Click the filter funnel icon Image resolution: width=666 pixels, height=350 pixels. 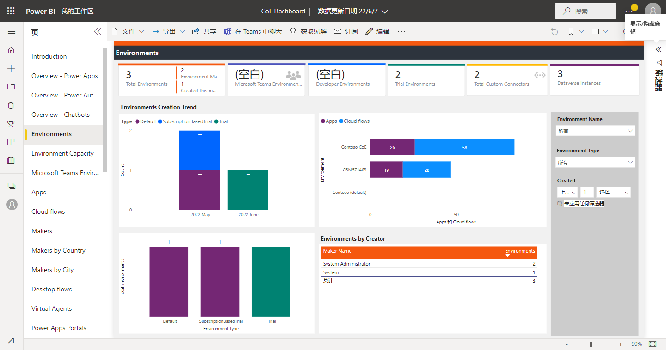660,62
